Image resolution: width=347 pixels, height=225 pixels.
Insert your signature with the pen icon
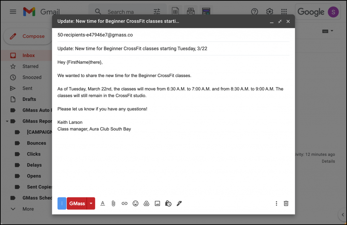coord(179,203)
